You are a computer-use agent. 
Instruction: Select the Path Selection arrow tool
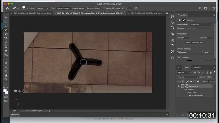click(6, 67)
